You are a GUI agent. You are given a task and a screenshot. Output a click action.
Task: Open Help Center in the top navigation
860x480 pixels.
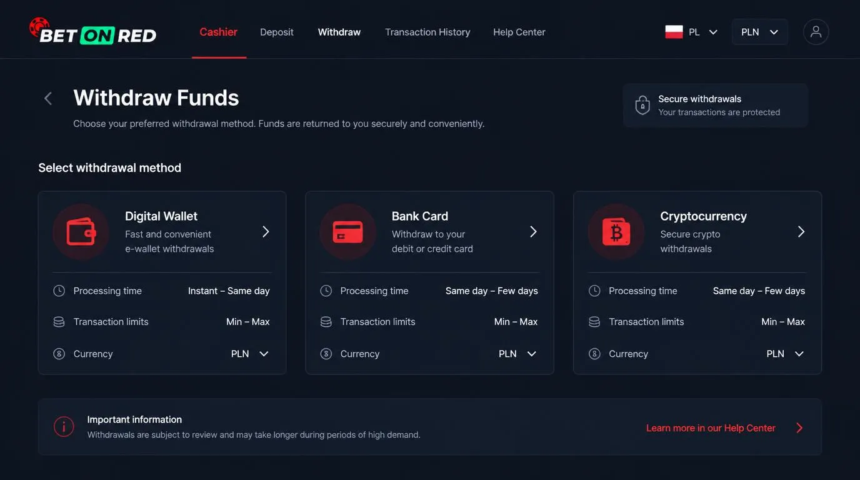point(519,32)
